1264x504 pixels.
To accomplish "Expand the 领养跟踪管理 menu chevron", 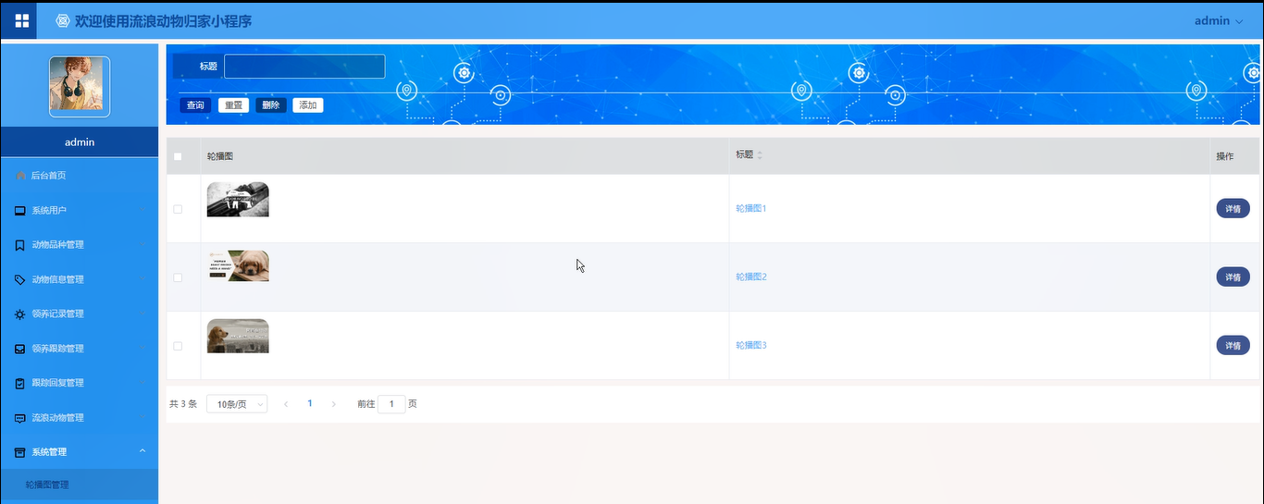I will tap(142, 349).
